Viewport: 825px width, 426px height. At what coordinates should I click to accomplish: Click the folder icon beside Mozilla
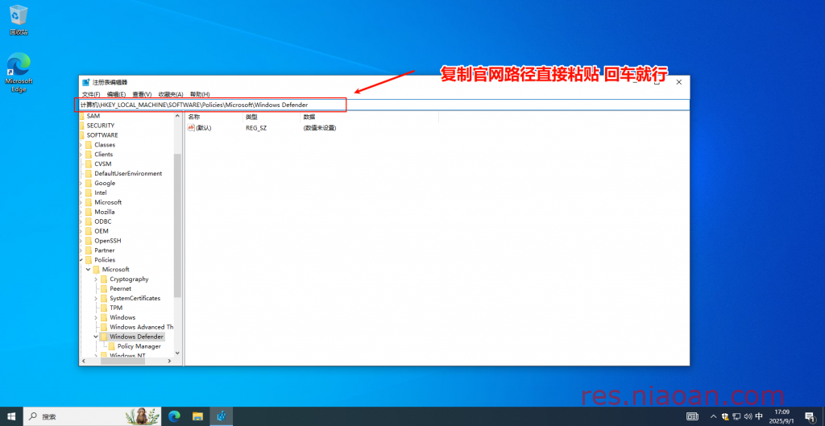89,212
